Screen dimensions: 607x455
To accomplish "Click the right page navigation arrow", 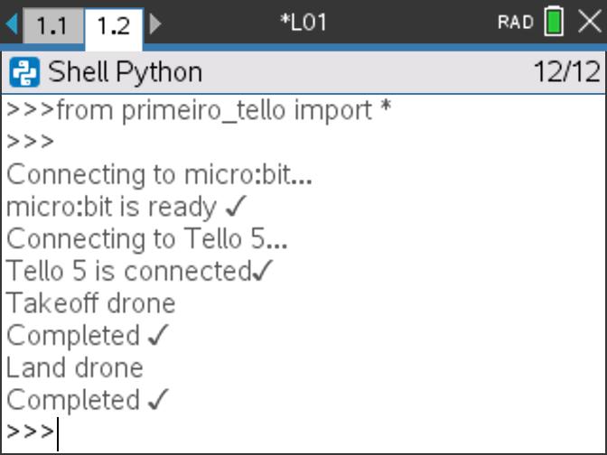I will (x=155, y=24).
